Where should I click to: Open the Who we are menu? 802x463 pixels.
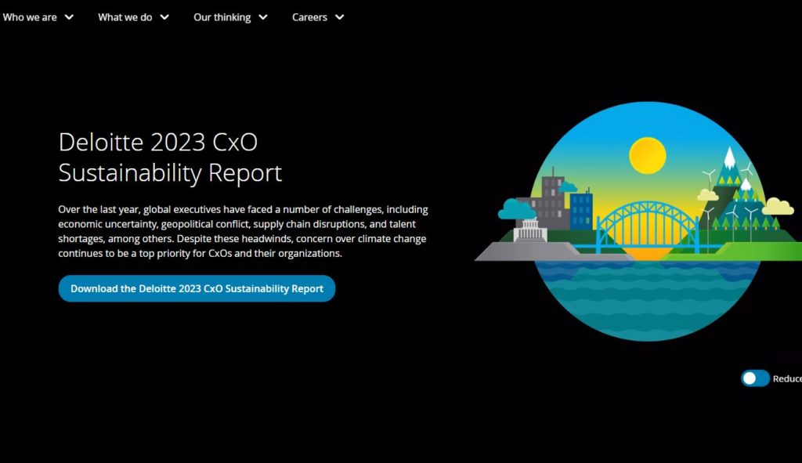click(x=30, y=17)
